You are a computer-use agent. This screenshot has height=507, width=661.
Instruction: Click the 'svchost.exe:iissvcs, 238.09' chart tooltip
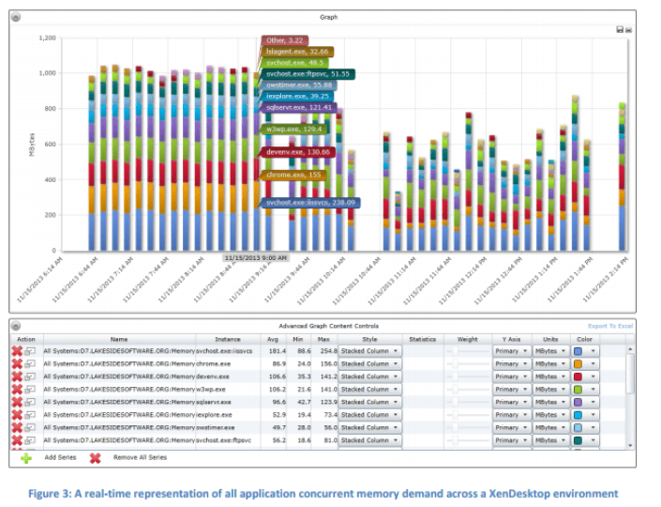click(310, 203)
